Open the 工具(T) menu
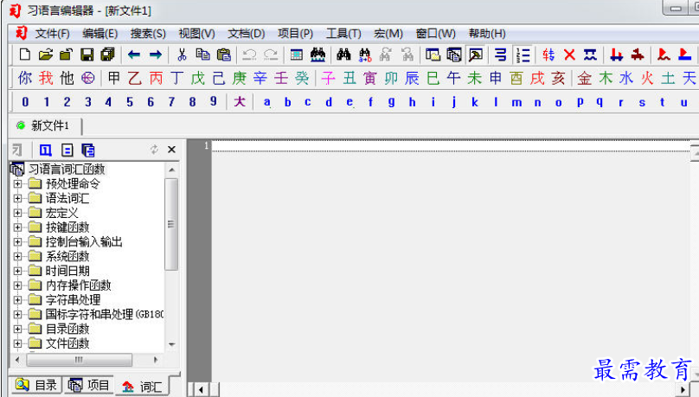This screenshot has height=397, width=699. point(343,34)
